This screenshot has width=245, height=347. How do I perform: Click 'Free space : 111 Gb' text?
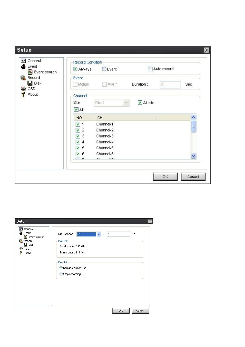point(72,252)
